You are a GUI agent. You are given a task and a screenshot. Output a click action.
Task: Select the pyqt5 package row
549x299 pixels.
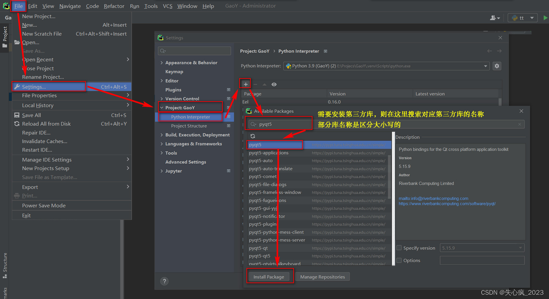[319, 145]
